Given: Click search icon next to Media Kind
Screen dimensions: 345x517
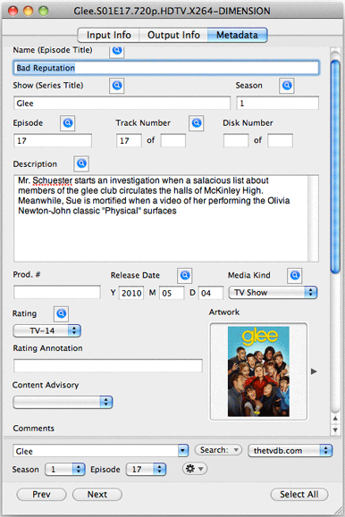Looking at the screenshot, I should (294, 276).
